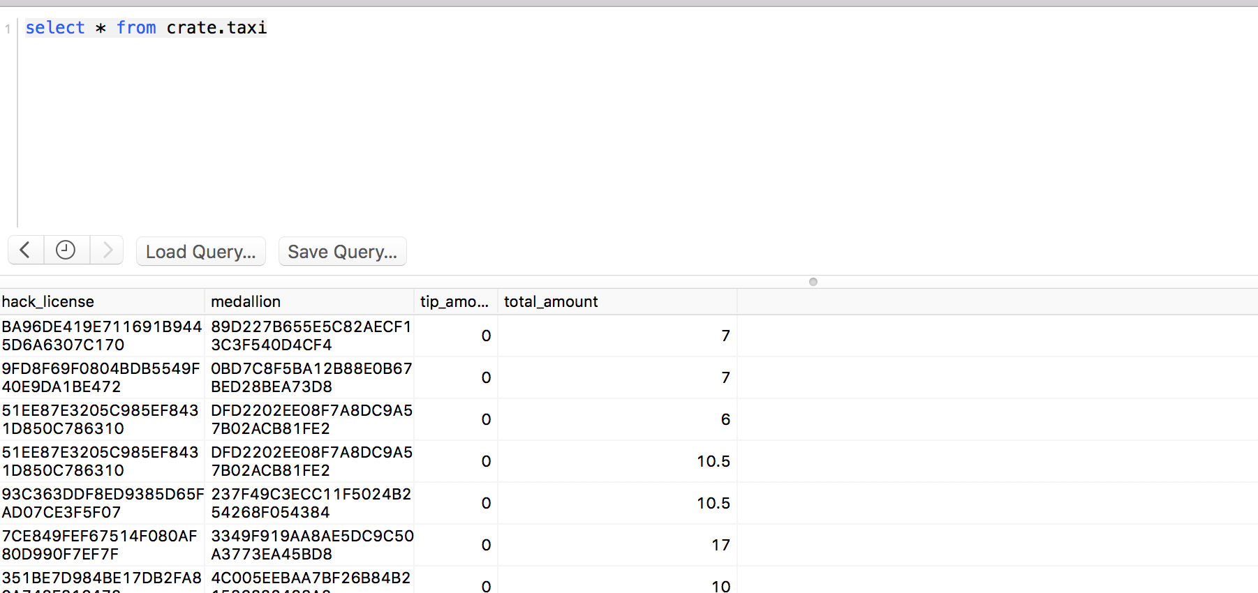Select hack_license cell 93C363DDF8ED9385D65F
1258x593 pixels.
pos(102,503)
